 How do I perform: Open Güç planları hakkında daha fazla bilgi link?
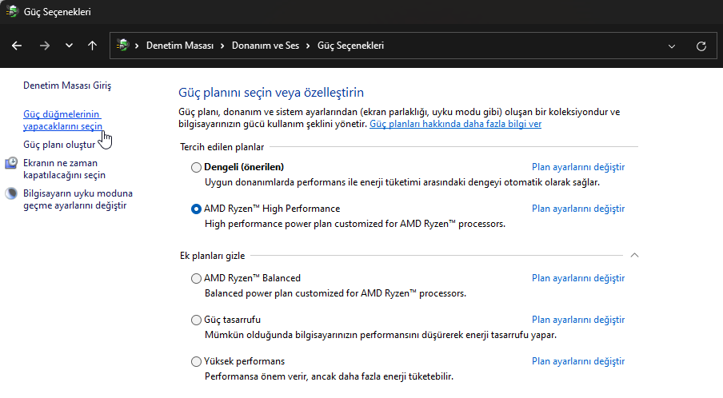456,124
